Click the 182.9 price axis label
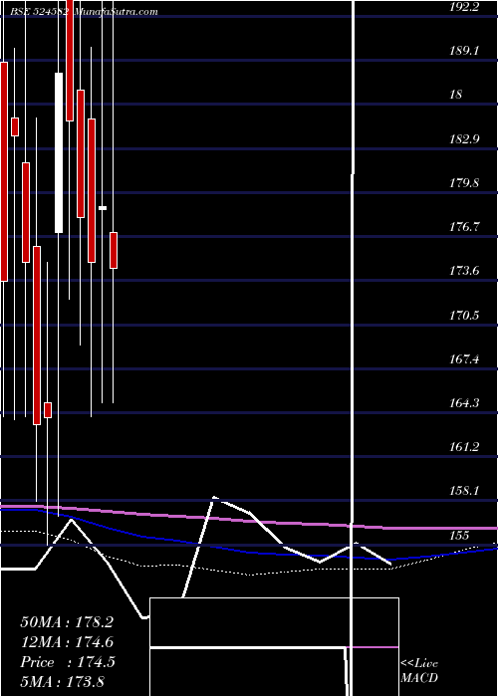The width and height of the screenshot is (498, 697). pos(463,139)
